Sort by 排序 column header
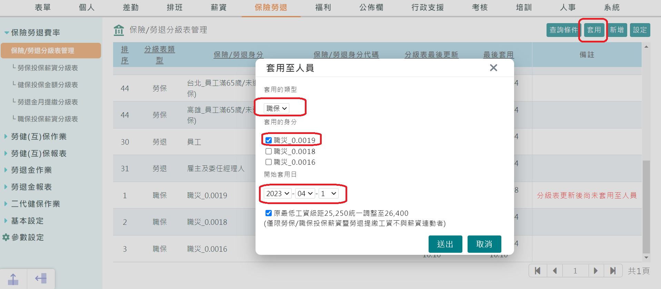The width and height of the screenshot is (661, 289). [125, 55]
